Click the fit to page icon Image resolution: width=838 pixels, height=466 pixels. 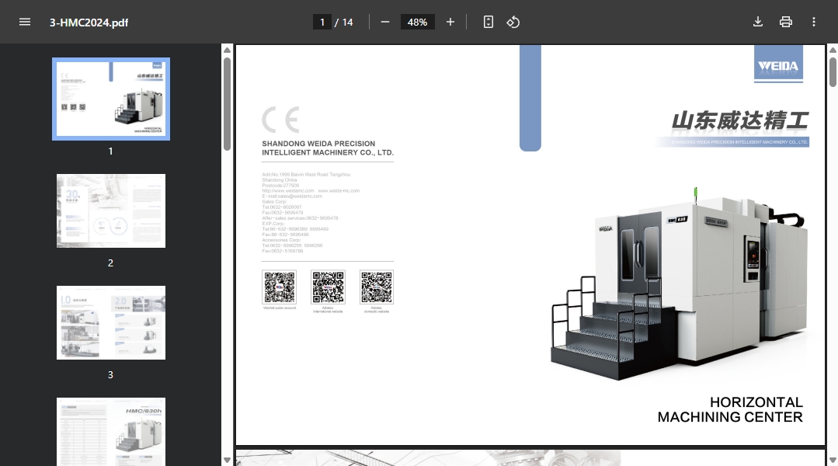click(489, 22)
